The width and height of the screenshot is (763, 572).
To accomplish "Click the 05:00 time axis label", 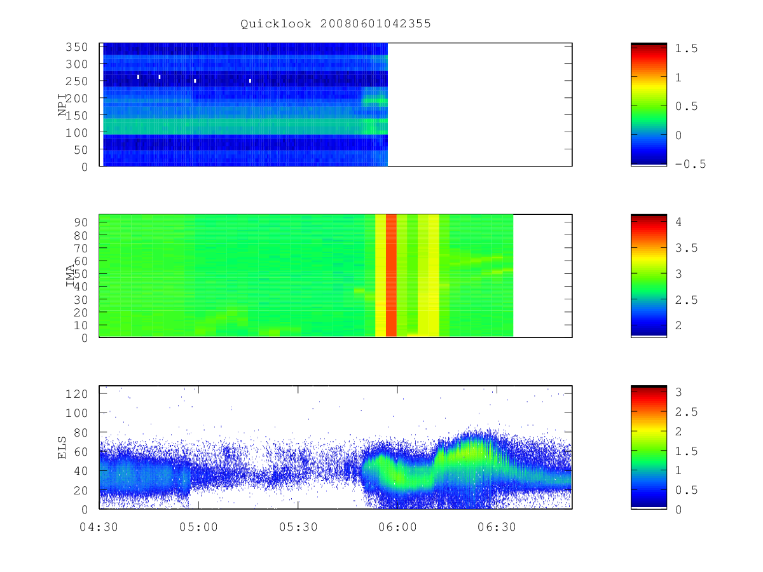I will [x=198, y=528].
